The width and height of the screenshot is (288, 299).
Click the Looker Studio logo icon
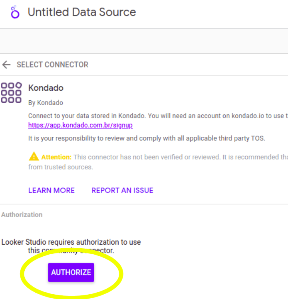pos(15,12)
